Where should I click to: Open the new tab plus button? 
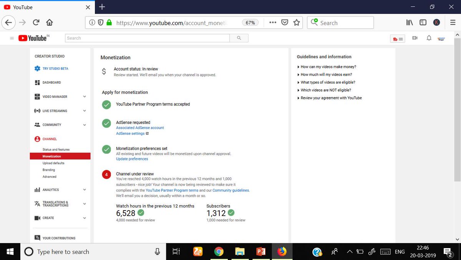[102, 7]
